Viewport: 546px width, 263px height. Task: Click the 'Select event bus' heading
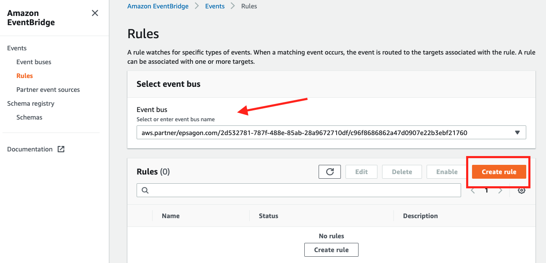pyautogui.click(x=169, y=84)
